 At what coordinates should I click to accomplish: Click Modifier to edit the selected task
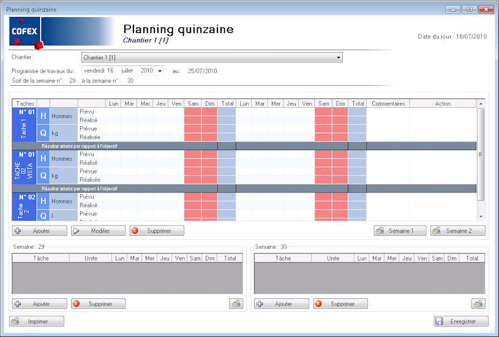coord(99,231)
